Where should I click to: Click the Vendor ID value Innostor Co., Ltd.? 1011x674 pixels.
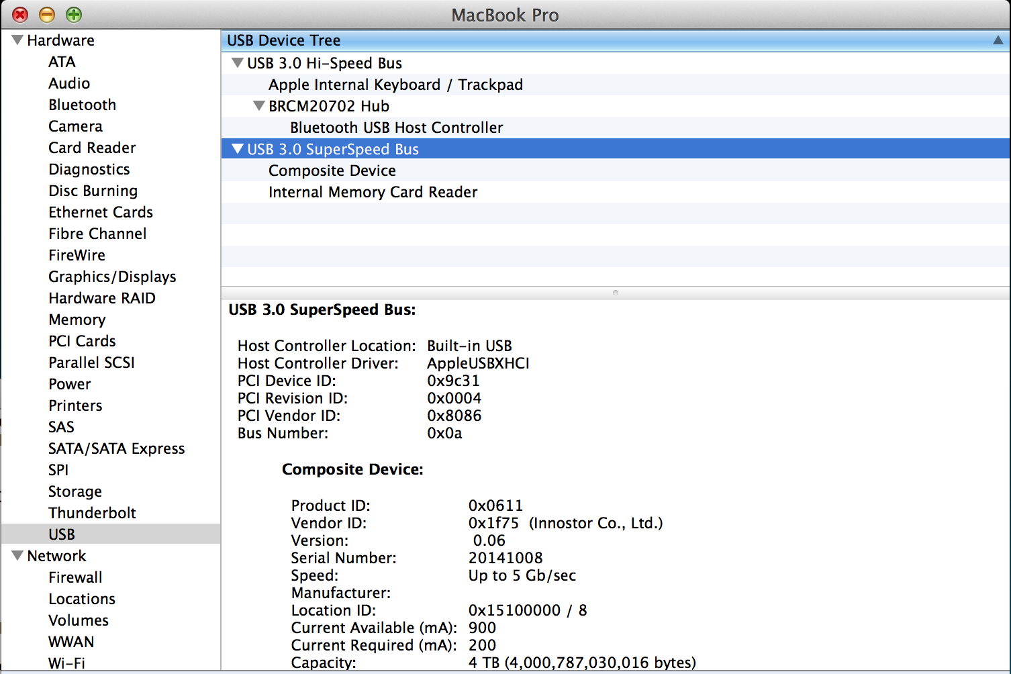[x=565, y=523]
